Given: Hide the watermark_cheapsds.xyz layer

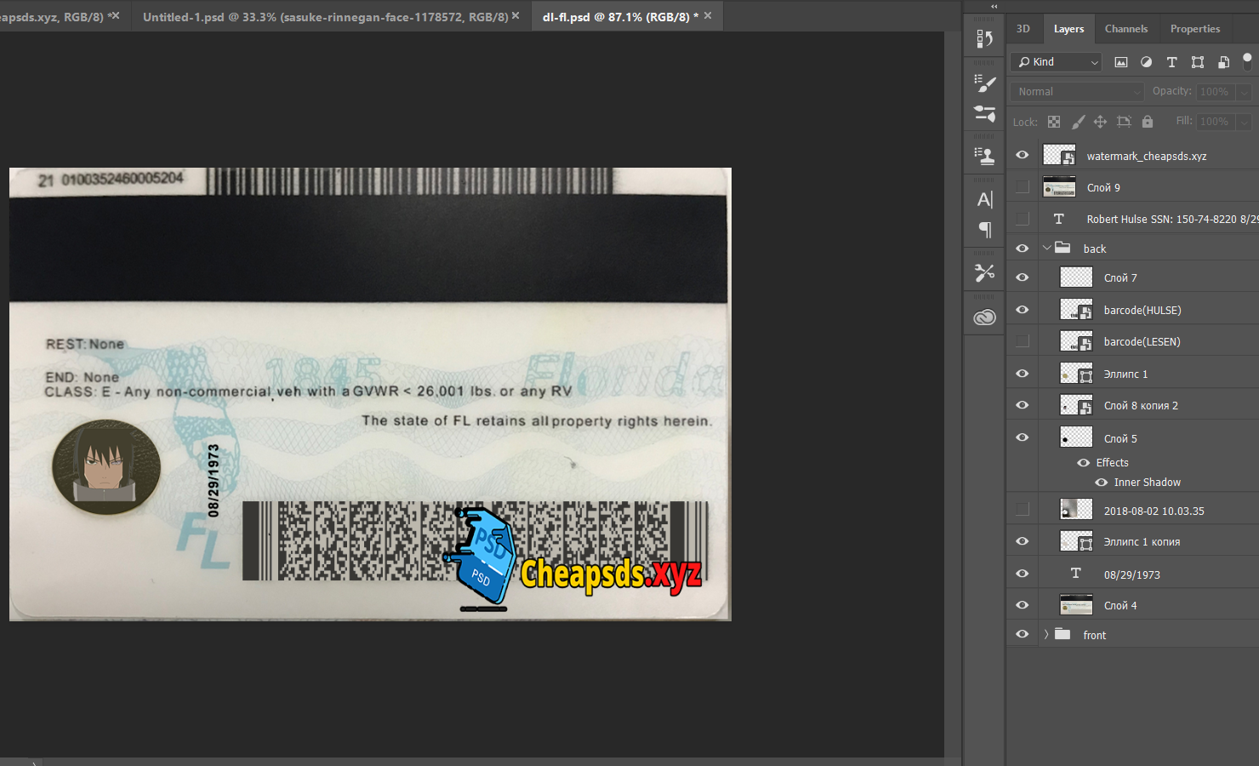Looking at the screenshot, I should 1023,155.
